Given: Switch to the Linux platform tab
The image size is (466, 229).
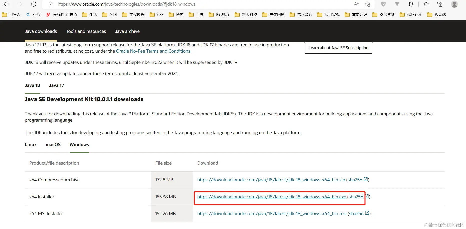Looking at the screenshot, I should coord(31,145).
